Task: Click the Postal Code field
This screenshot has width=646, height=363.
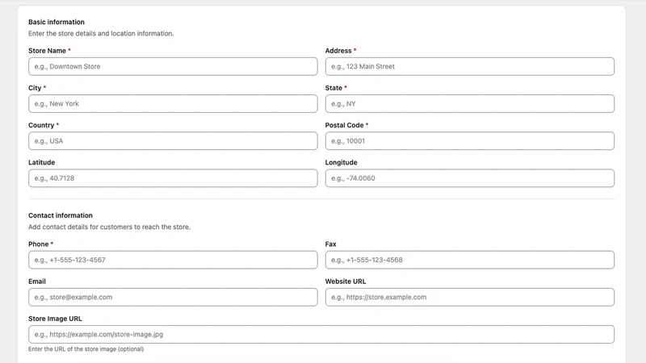Action: pos(470,140)
